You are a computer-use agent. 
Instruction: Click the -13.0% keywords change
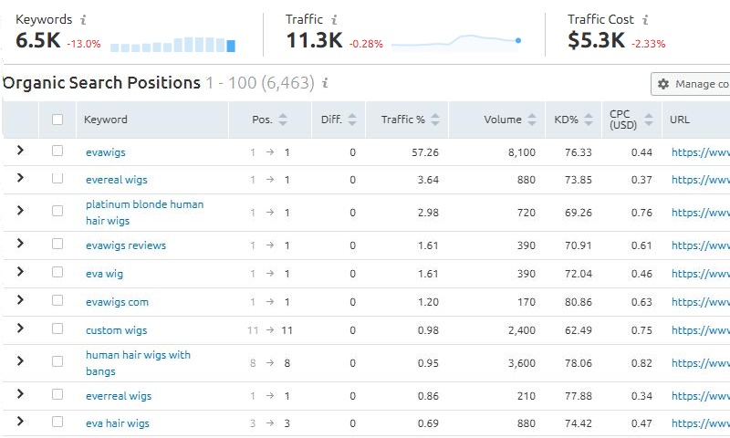[84, 44]
